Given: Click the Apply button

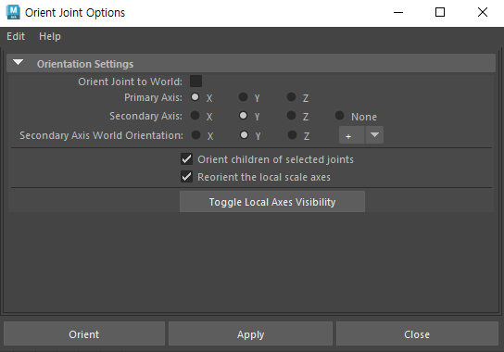Looking at the screenshot, I should coord(250,334).
